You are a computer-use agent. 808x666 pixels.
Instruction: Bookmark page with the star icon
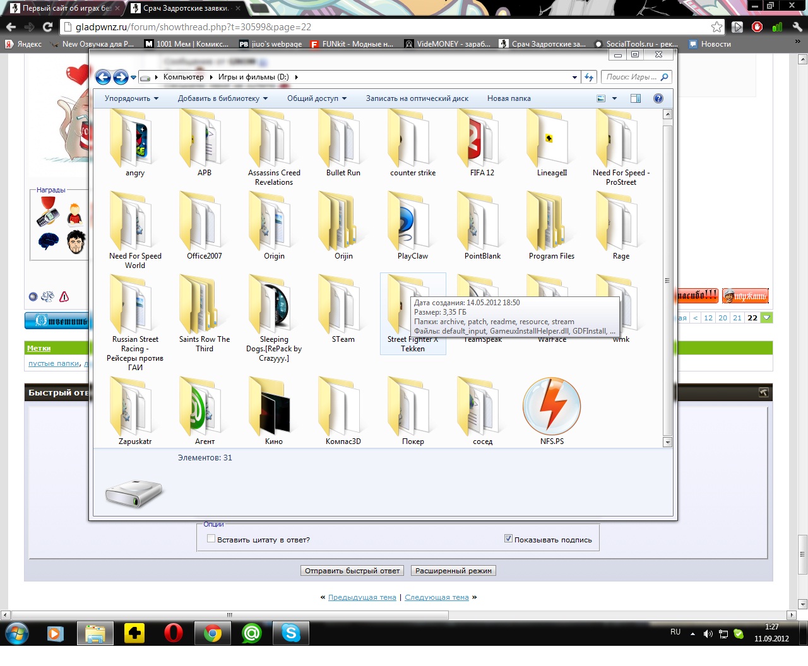(716, 27)
